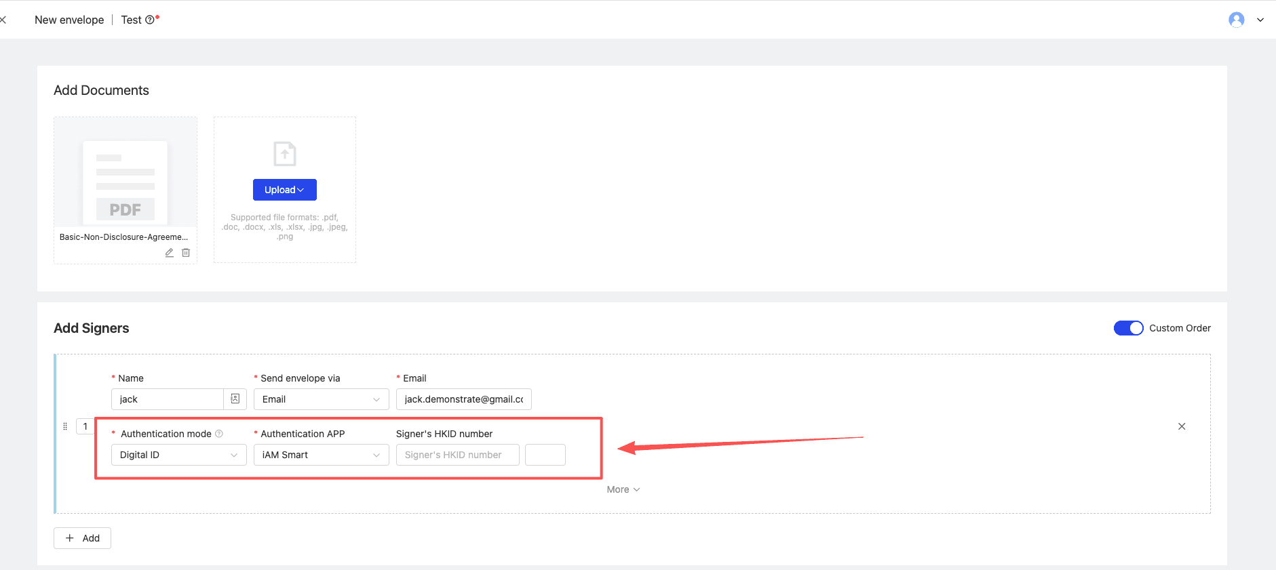Open the Send envelope via dropdown
Screen dimensions: 1276x570
click(x=322, y=399)
